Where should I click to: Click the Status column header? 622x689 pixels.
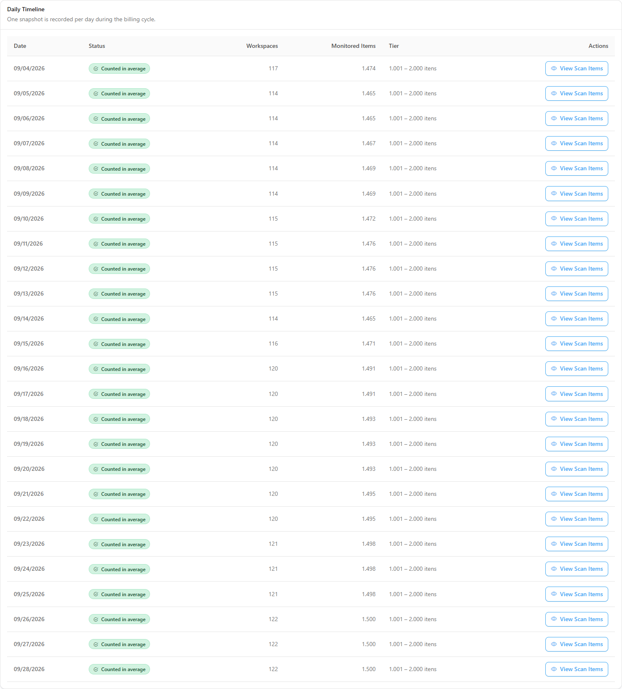[97, 46]
